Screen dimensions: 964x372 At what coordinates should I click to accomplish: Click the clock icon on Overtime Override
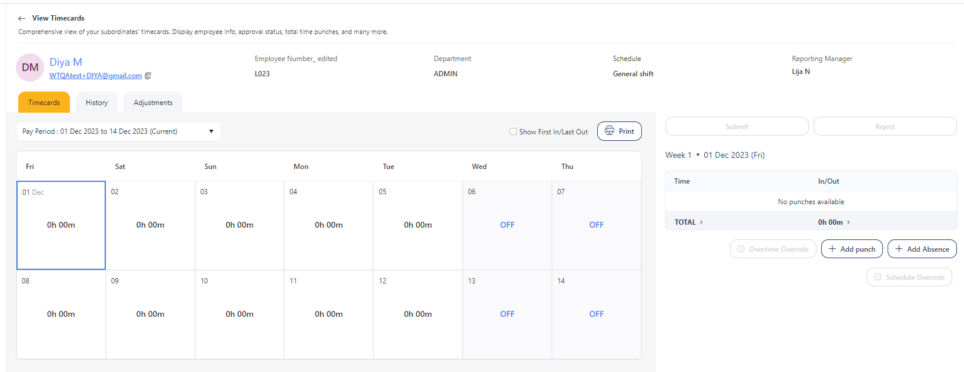pos(741,249)
